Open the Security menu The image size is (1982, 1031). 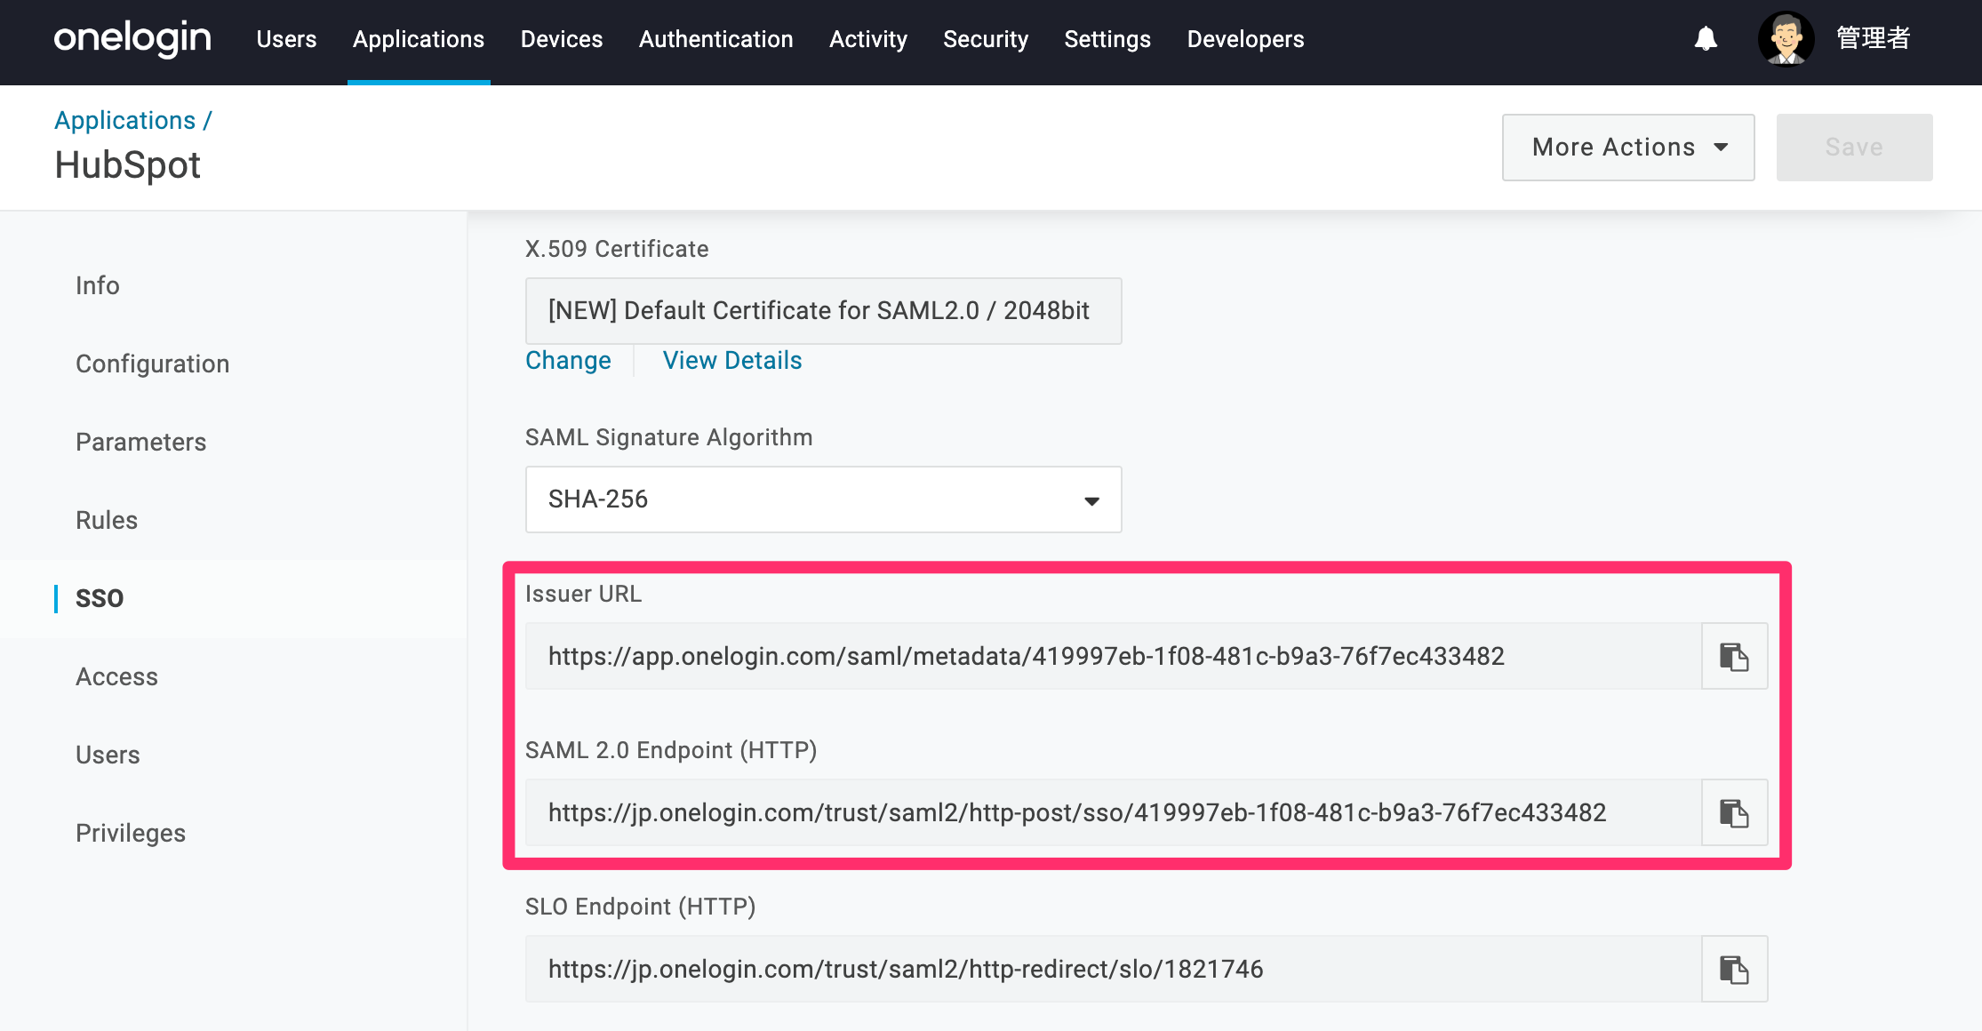[986, 39]
